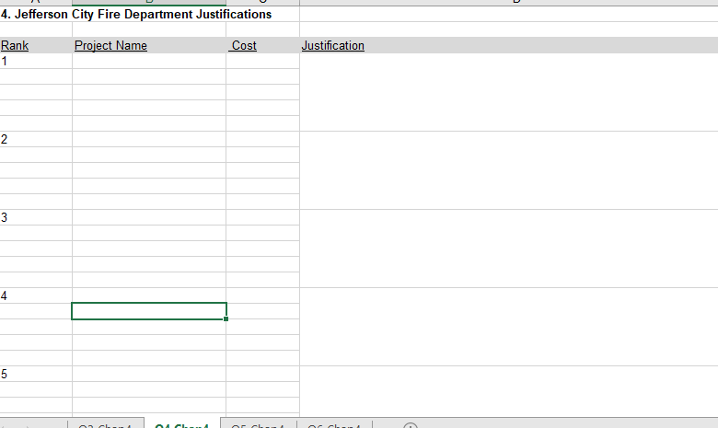Image resolution: width=718 pixels, height=428 pixels.
Task: Switch to the Q6 Chap4 sheet tab
Action: coord(334,424)
